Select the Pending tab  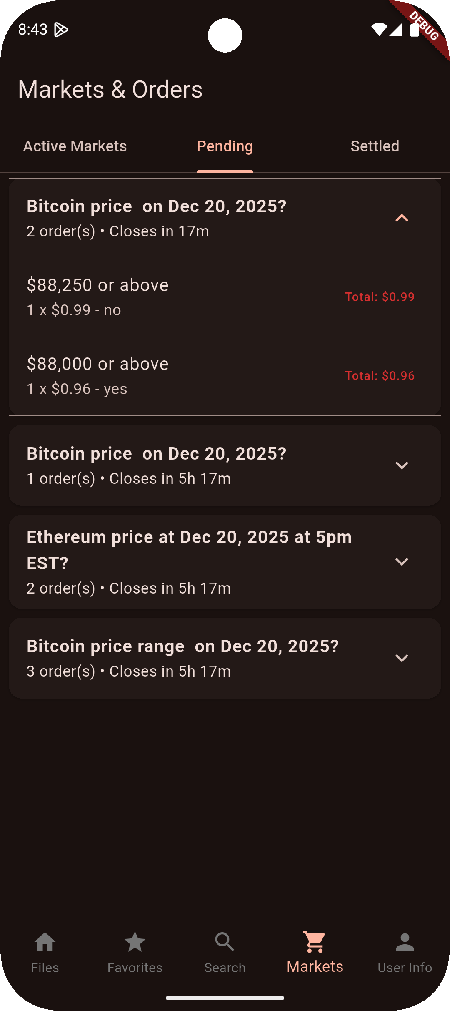tap(225, 146)
